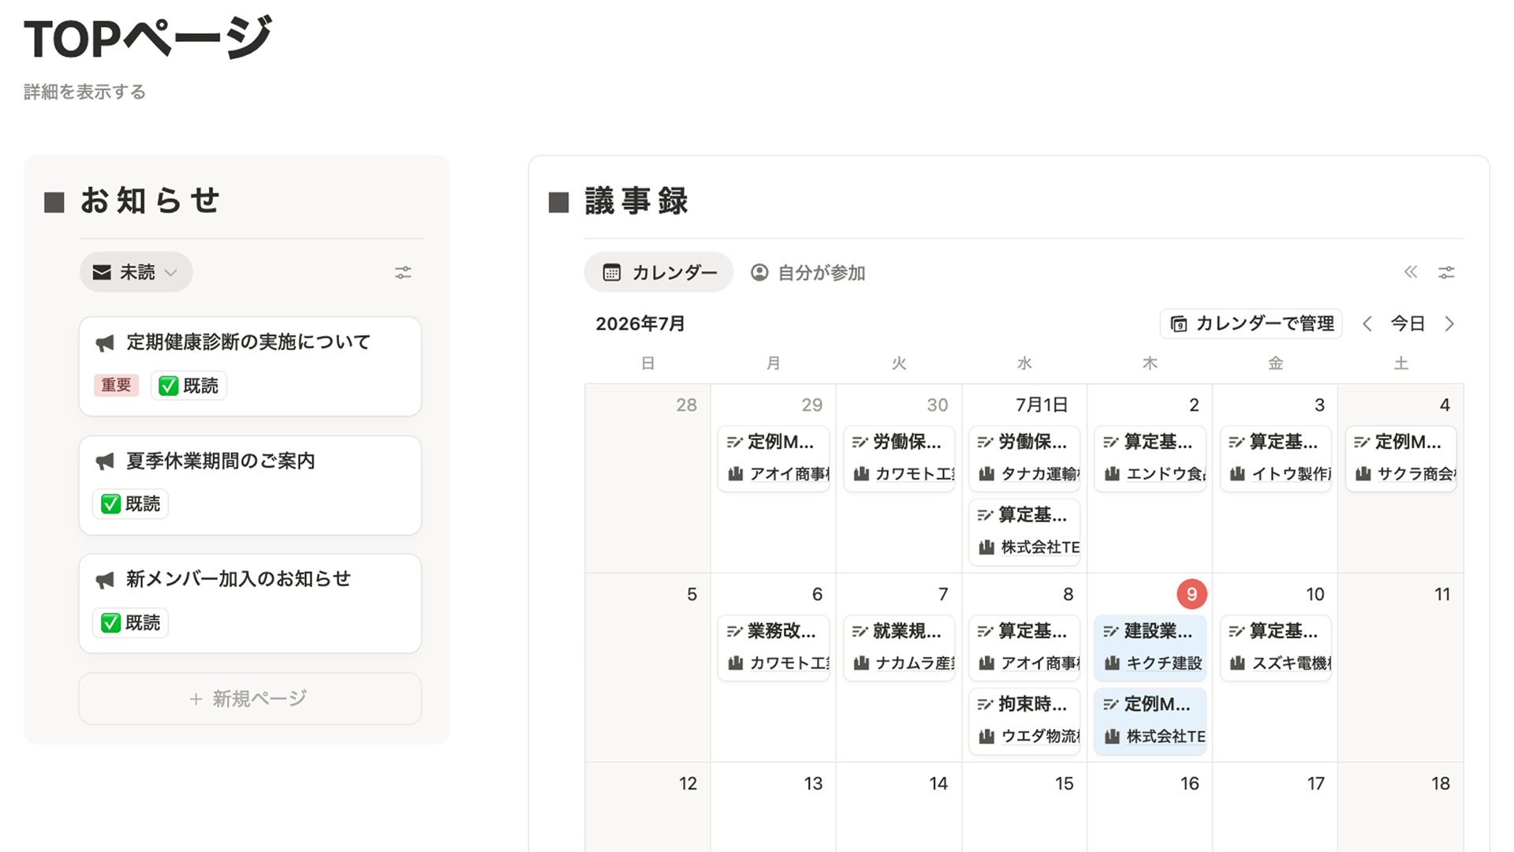Click company icon beside エンドウ食品
The height and width of the screenshot is (852, 1514).
(1112, 473)
